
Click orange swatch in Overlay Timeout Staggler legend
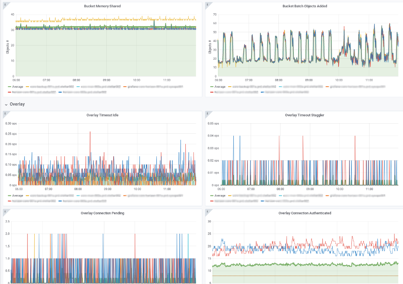327,196
